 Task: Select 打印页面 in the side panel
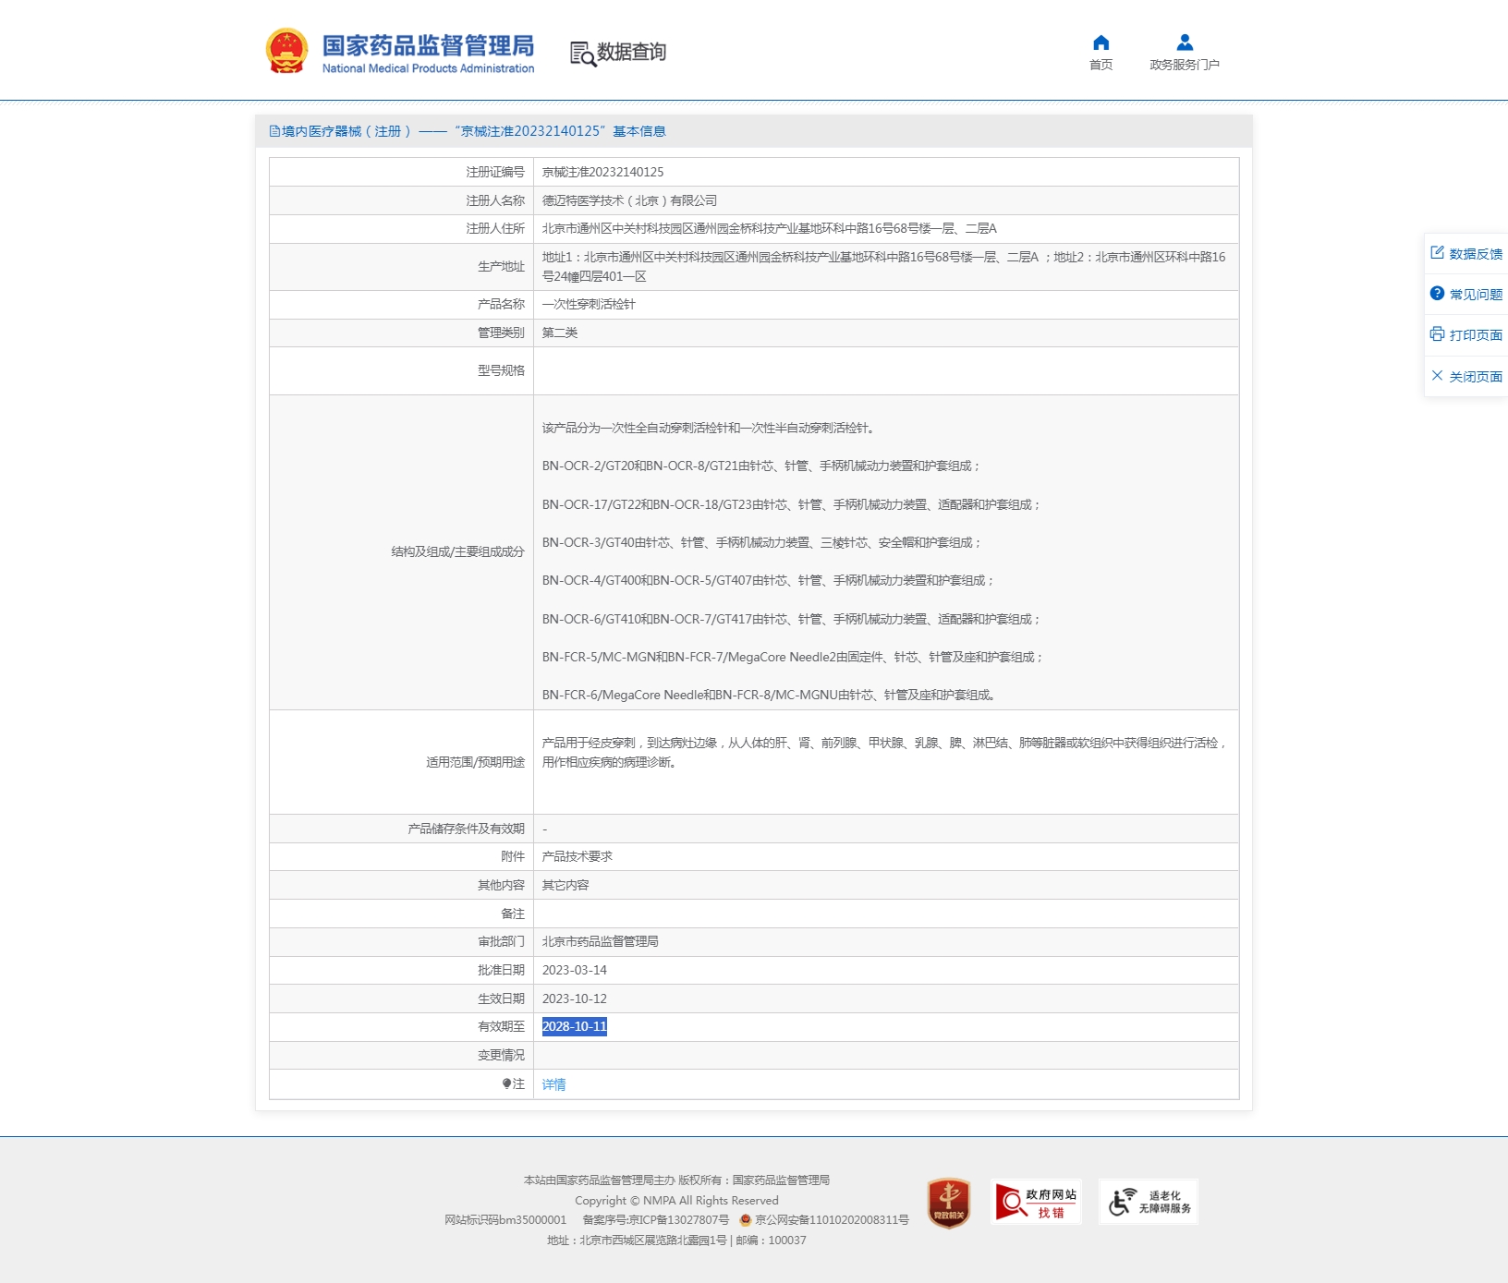tap(1475, 335)
